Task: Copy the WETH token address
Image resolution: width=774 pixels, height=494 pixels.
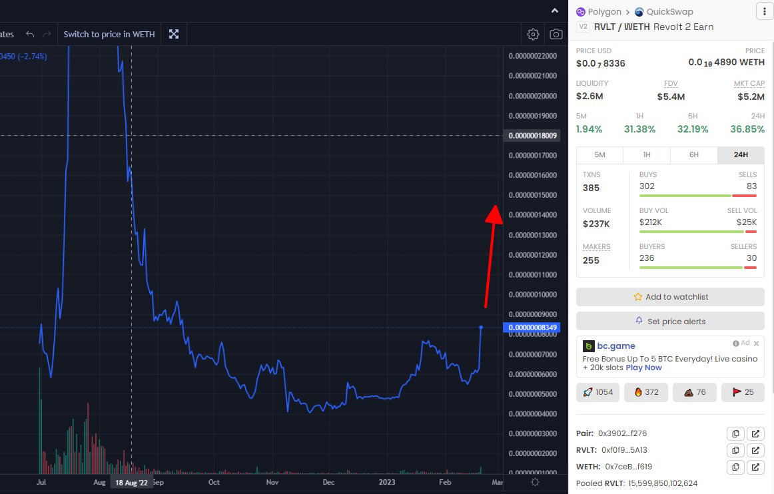Action: pyautogui.click(x=735, y=467)
